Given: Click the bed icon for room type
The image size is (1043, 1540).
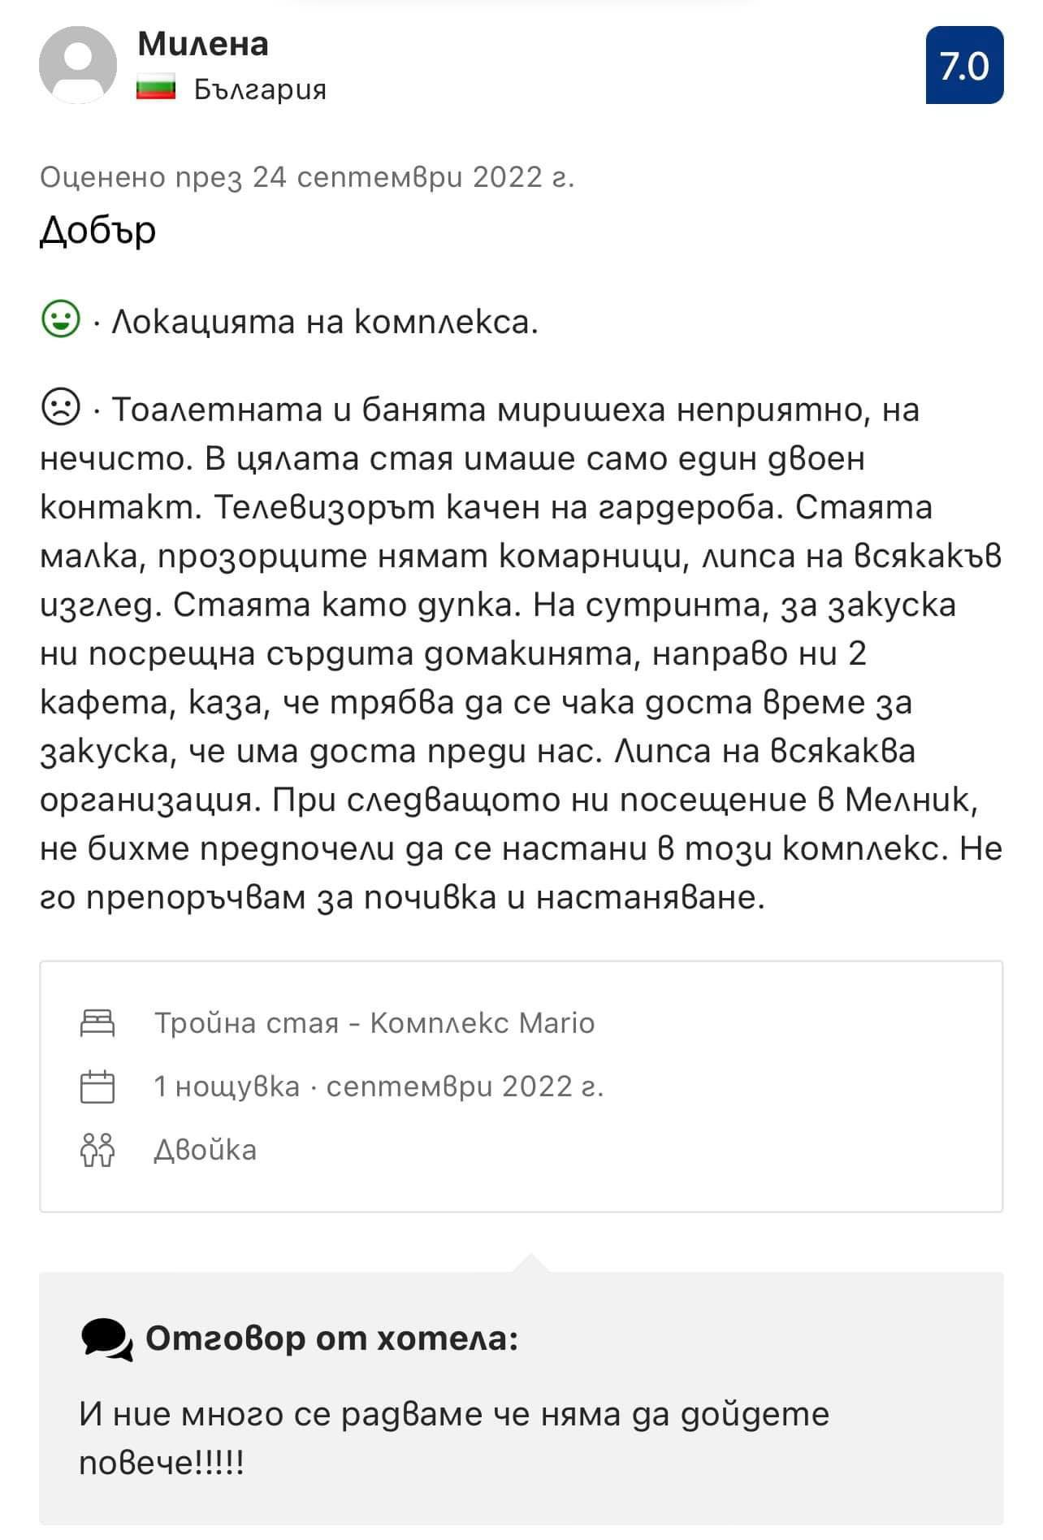Looking at the screenshot, I should point(97,1022).
